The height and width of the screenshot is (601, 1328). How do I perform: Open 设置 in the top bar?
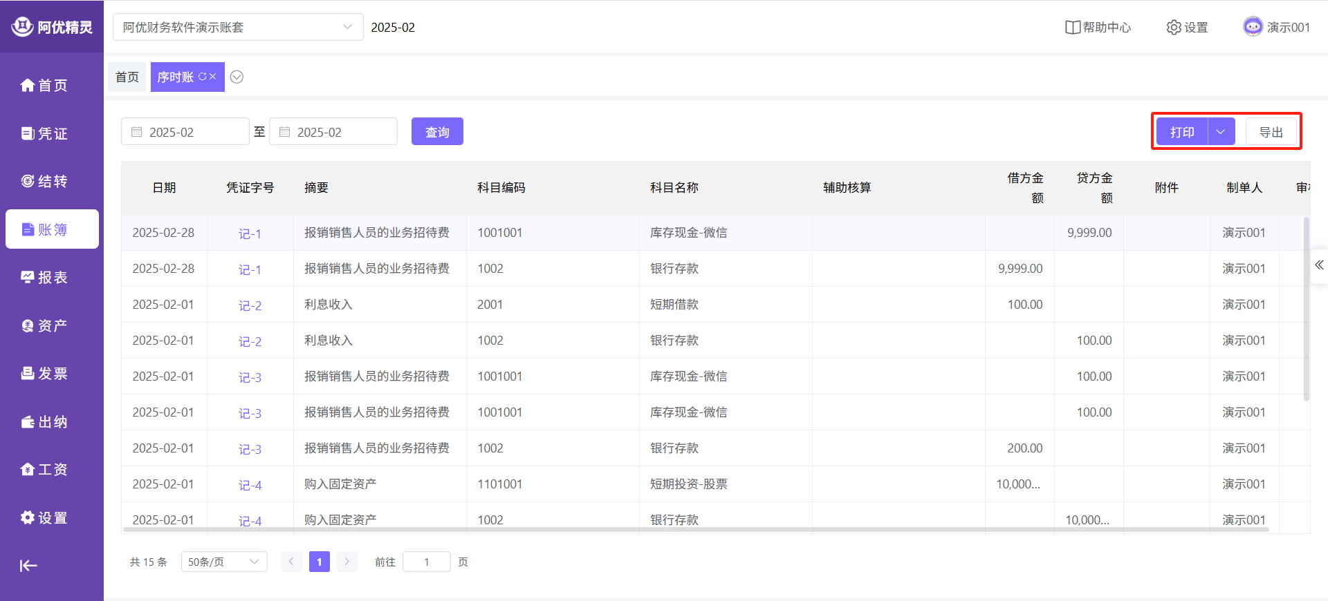click(x=1187, y=28)
